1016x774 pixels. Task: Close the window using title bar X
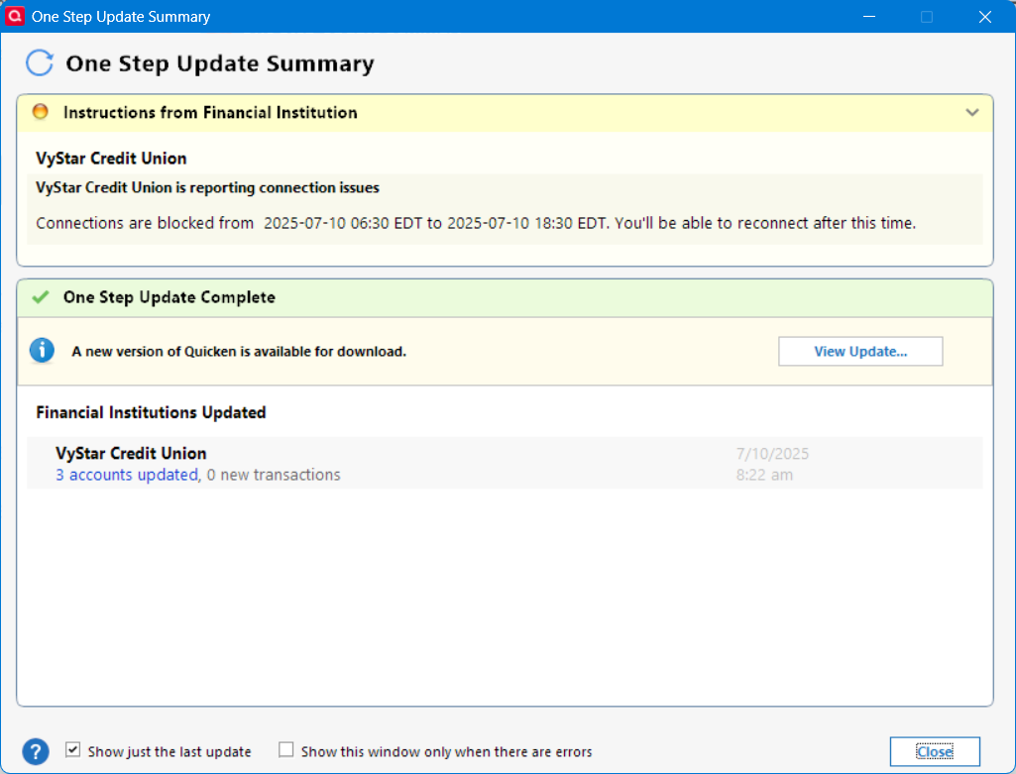tap(985, 16)
